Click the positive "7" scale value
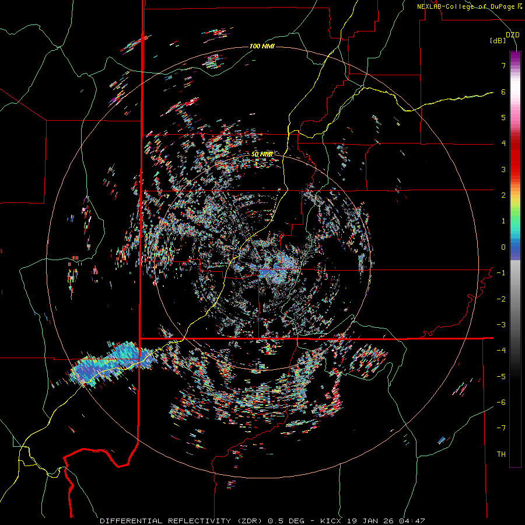 coord(503,65)
